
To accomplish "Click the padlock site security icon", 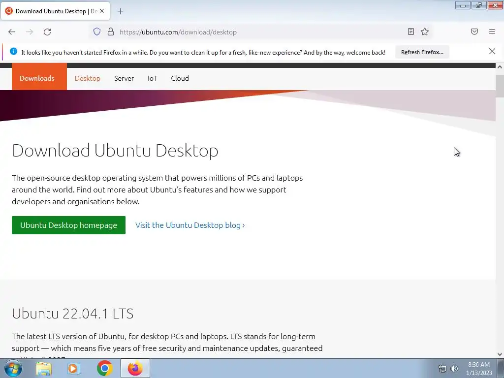I will tap(111, 31).
